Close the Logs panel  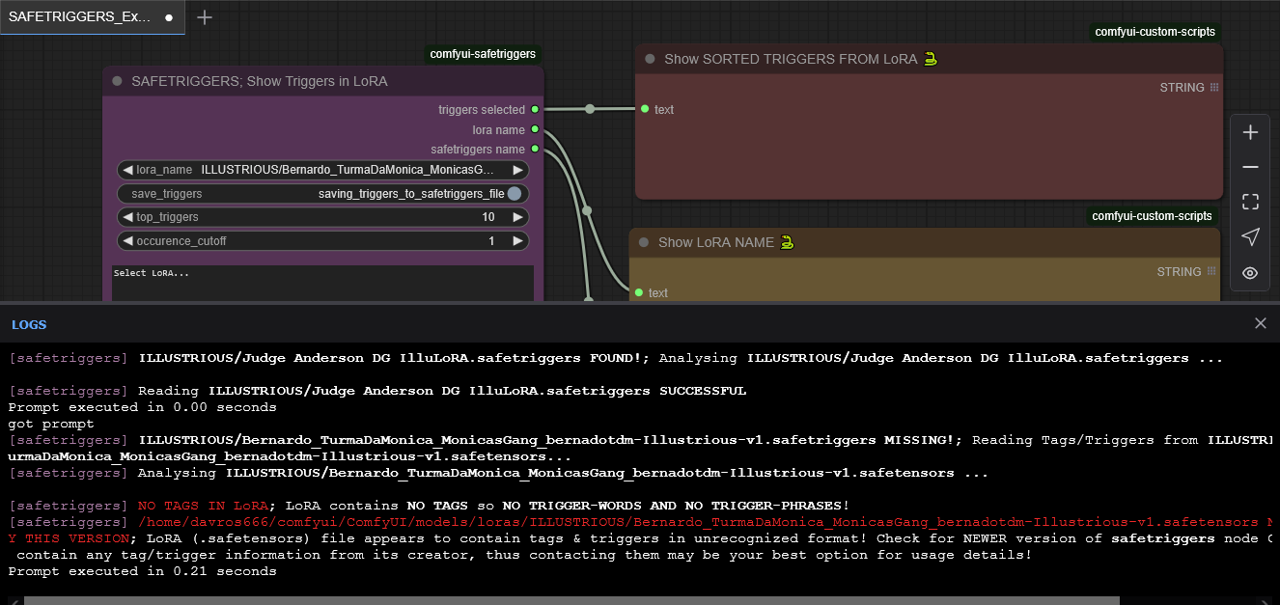click(x=1260, y=324)
